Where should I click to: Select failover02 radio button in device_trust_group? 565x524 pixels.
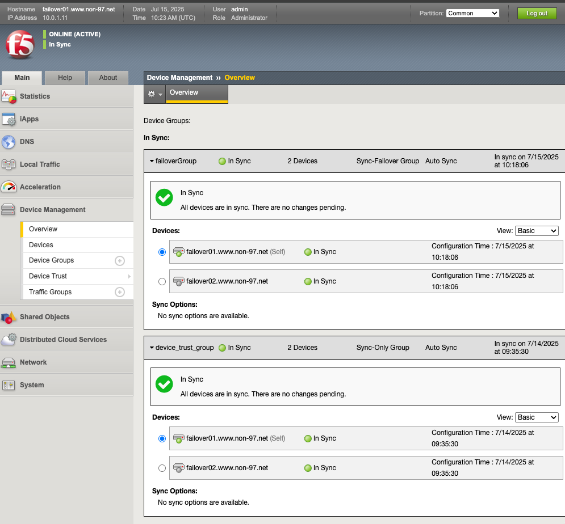162,468
